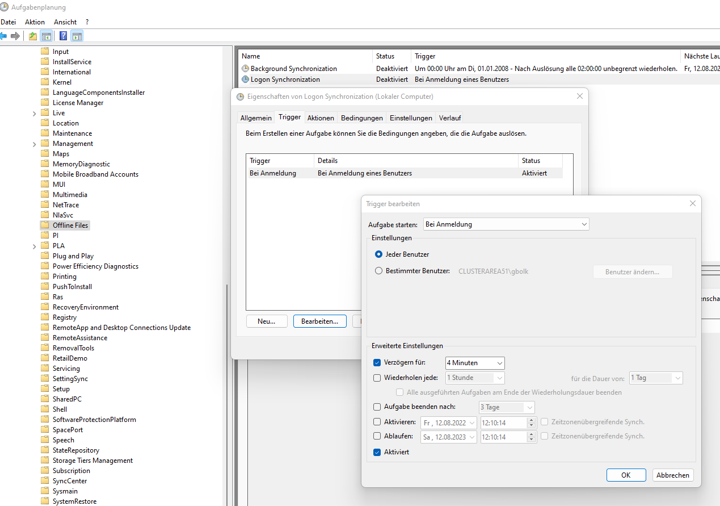Click the folder icon next to Servicing

(45, 369)
